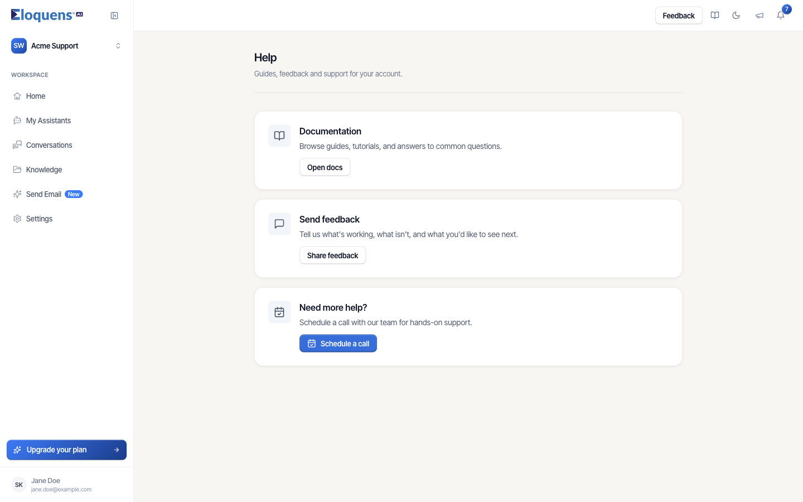Click the arrow on Upgrade your plan

click(117, 450)
